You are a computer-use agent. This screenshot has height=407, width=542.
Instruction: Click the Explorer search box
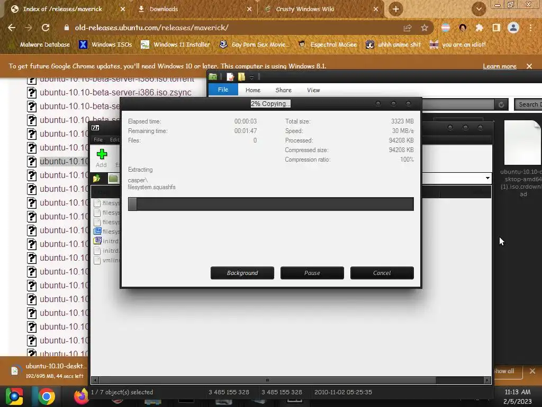(528, 104)
